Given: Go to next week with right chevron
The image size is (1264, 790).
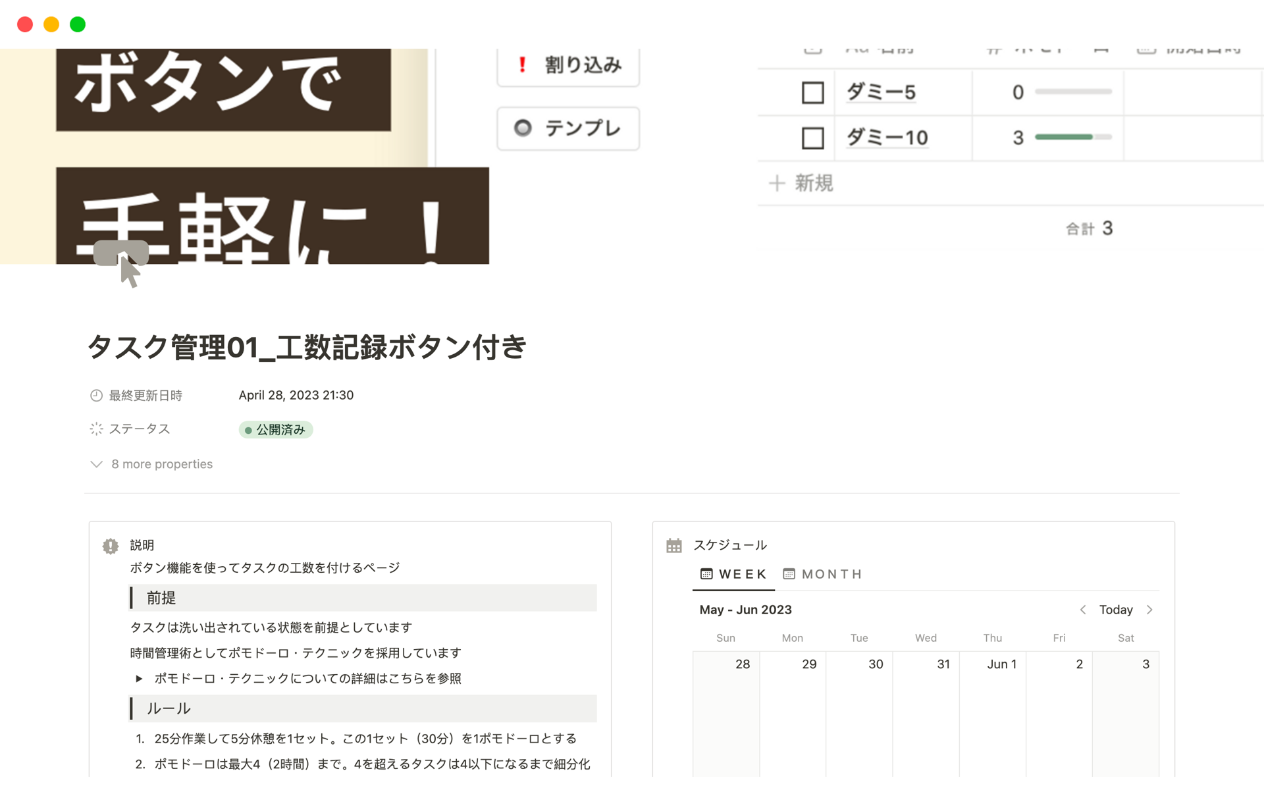Looking at the screenshot, I should coord(1149,610).
